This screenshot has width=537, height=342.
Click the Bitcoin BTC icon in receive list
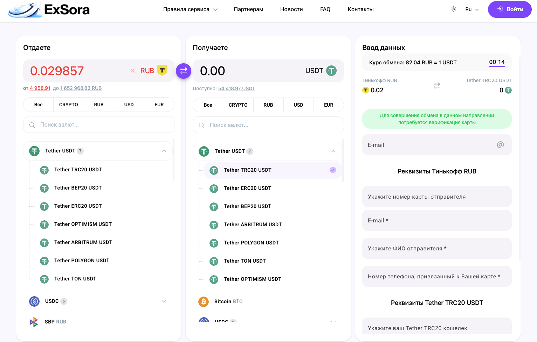pos(204,301)
